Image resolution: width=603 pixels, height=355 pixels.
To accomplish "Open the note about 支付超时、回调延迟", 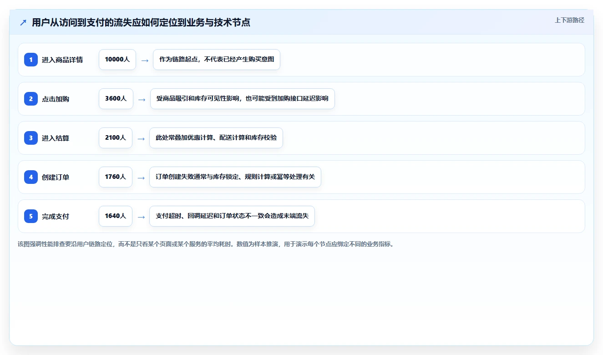I will pos(232,216).
